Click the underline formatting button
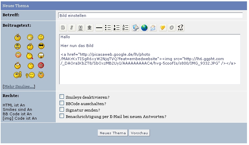Screen dimensions: 249x145 tap(81, 28)
